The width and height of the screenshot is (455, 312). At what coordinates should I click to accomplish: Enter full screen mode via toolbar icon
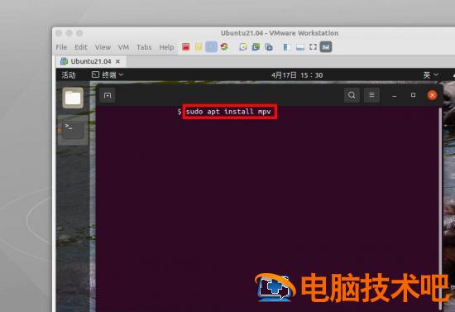click(313, 46)
